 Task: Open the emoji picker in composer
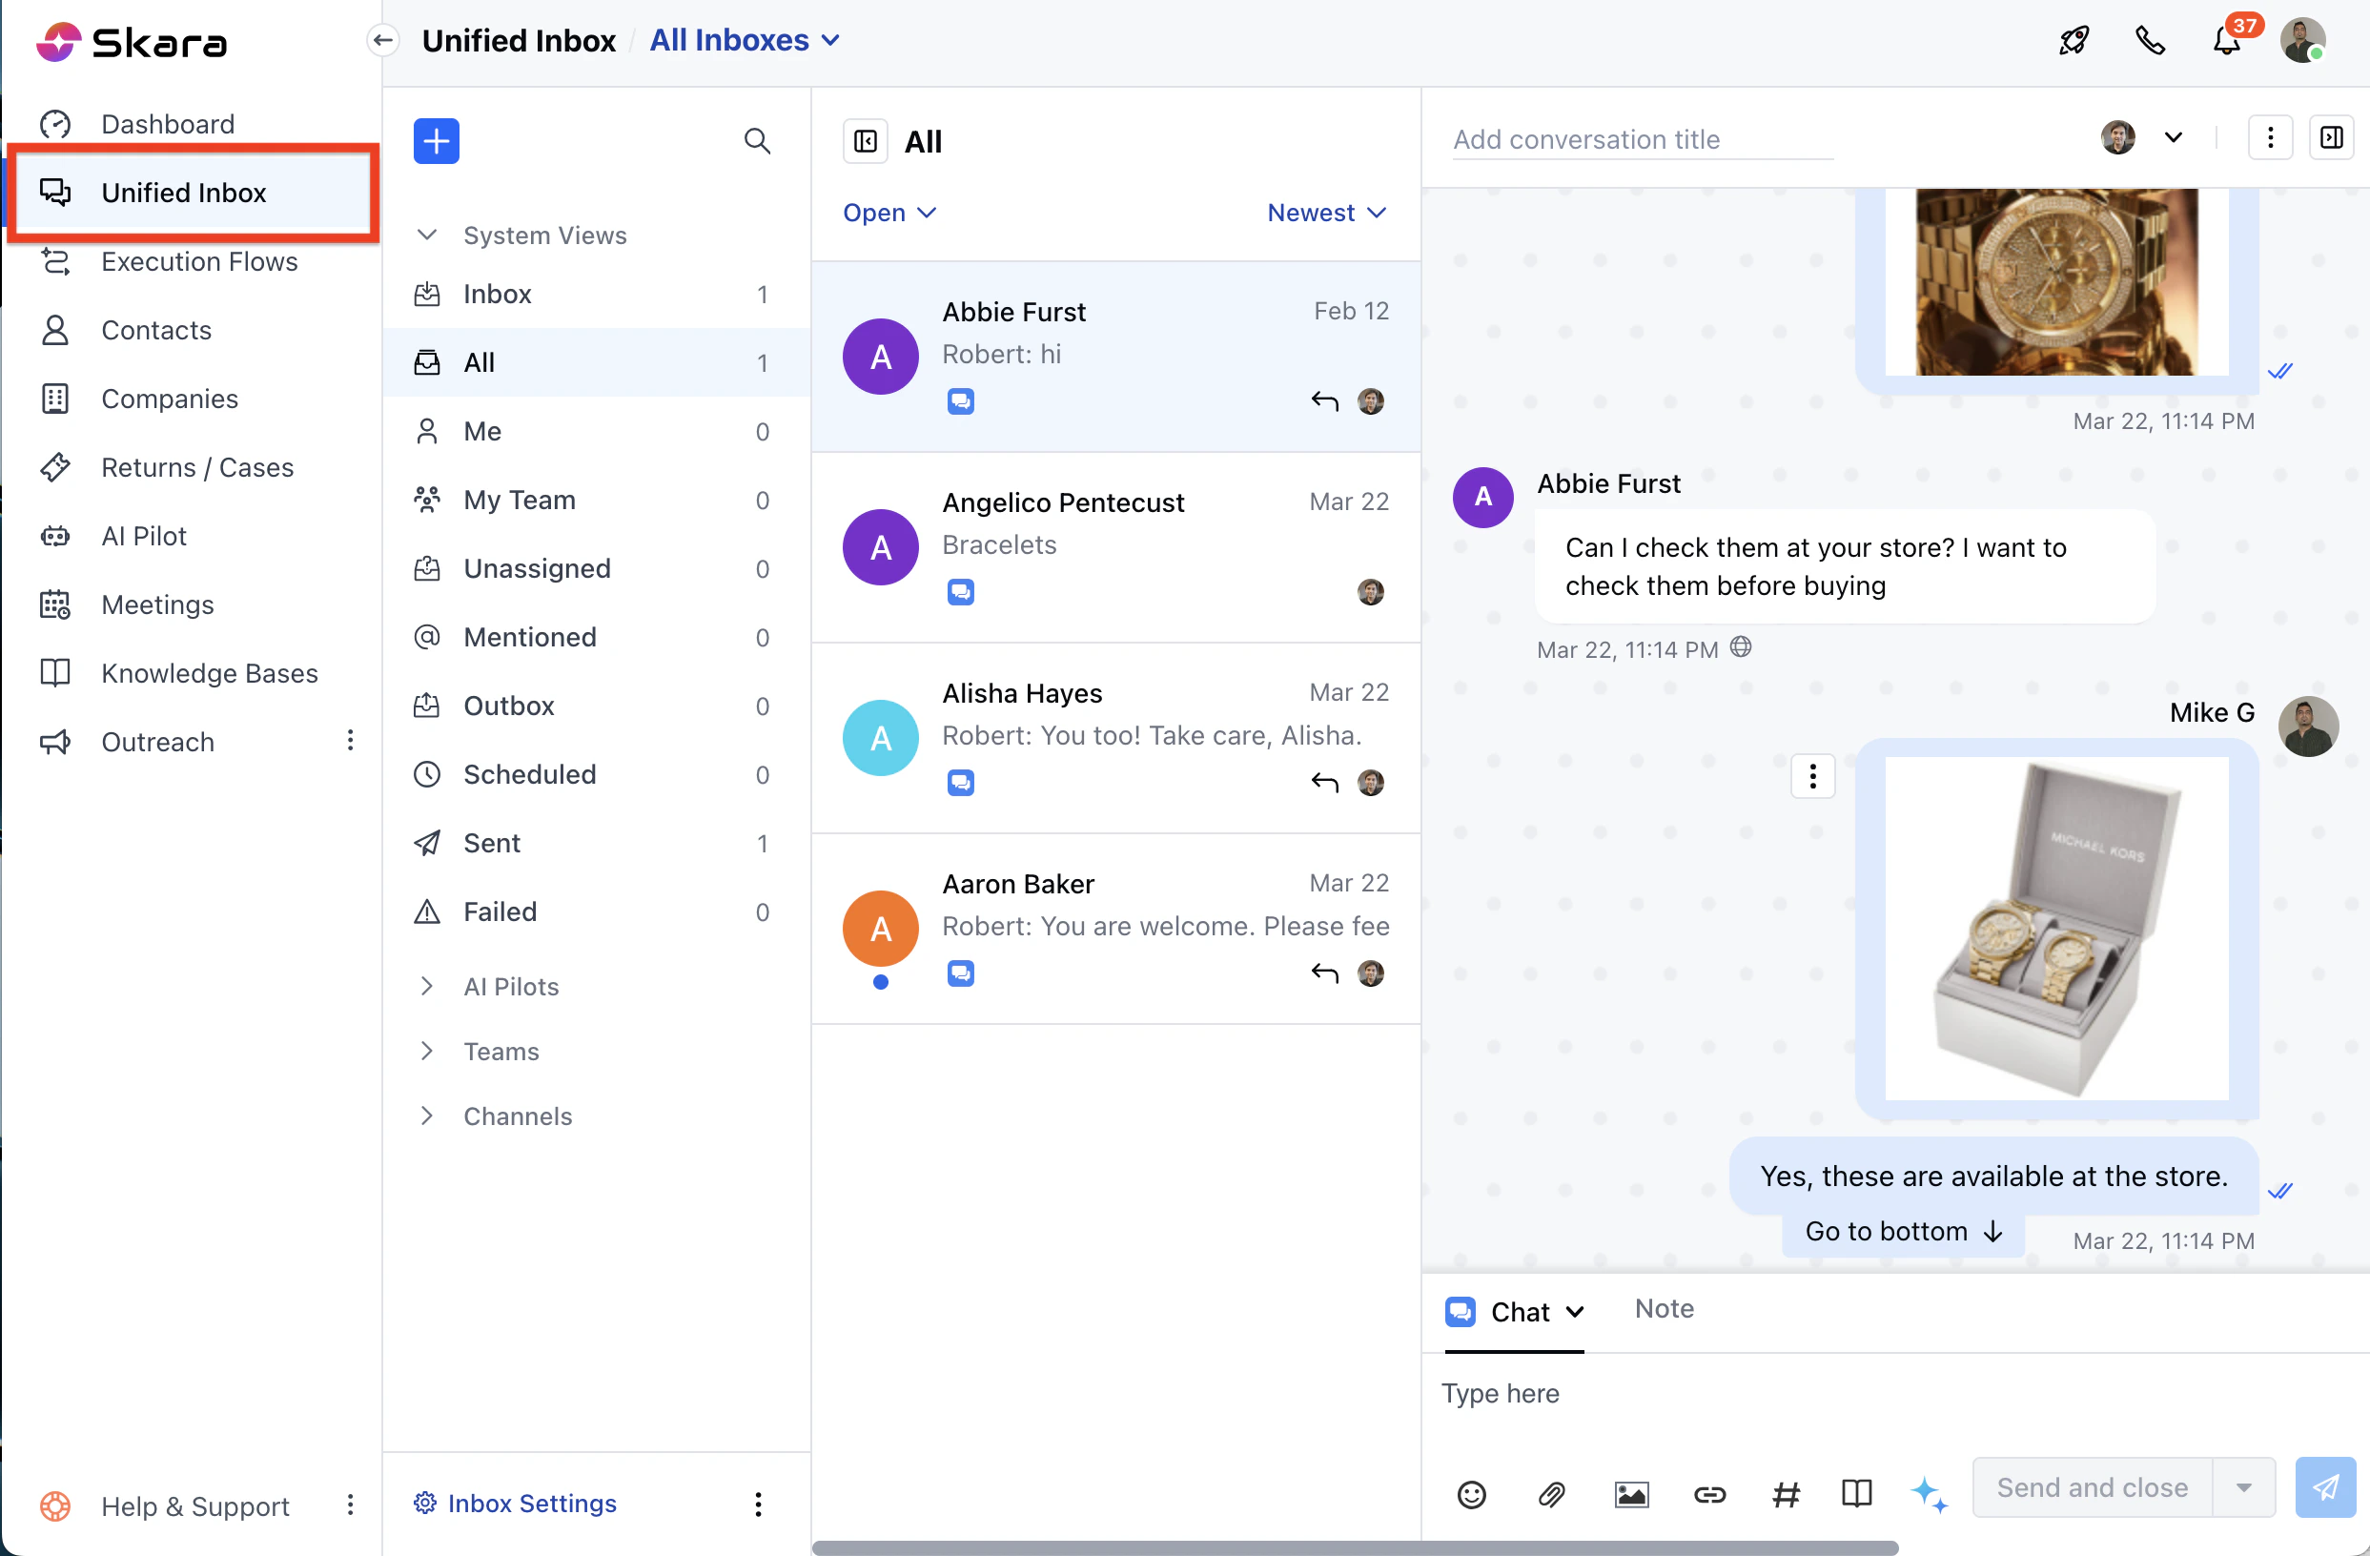pyautogui.click(x=1471, y=1493)
